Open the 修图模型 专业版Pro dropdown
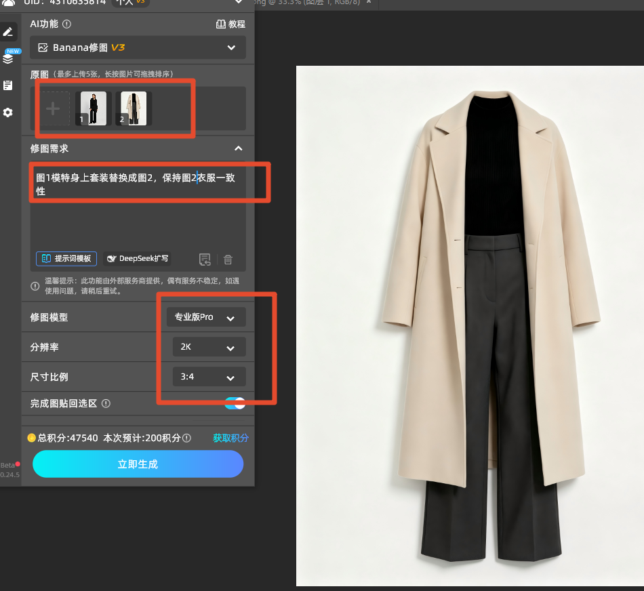This screenshot has width=644, height=591. tap(206, 317)
